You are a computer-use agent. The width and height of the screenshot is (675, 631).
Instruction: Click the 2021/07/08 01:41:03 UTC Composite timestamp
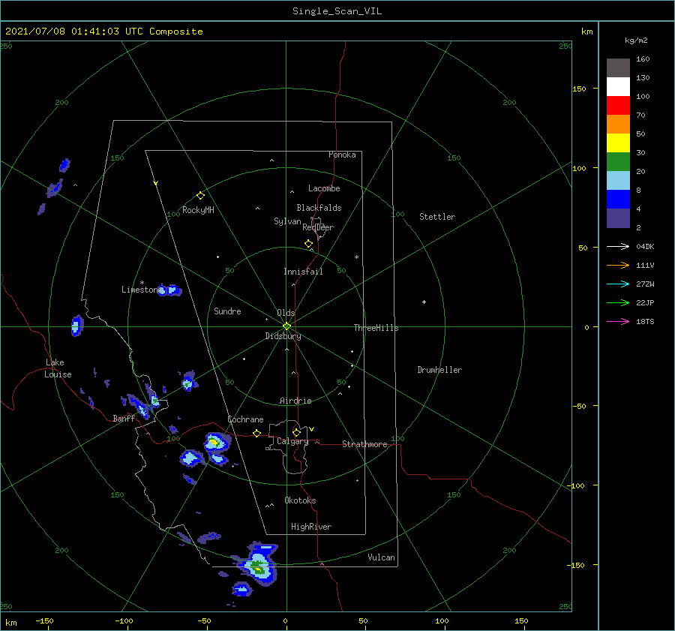(104, 32)
